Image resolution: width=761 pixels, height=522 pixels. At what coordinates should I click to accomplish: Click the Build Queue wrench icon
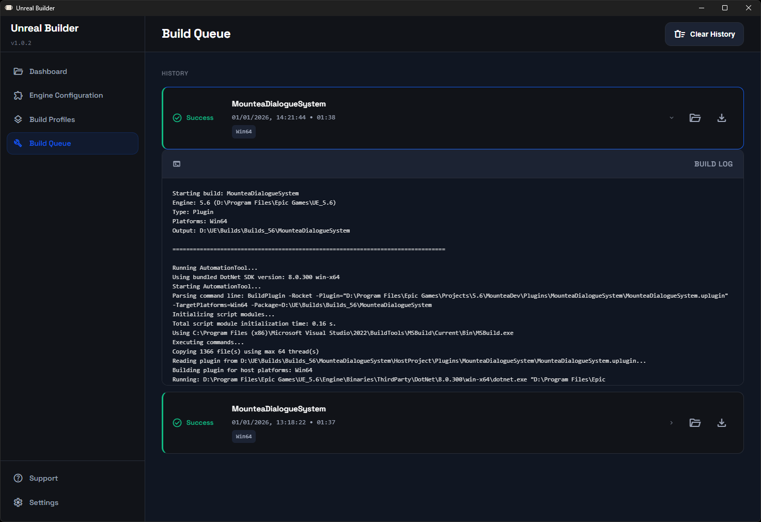coord(18,143)
